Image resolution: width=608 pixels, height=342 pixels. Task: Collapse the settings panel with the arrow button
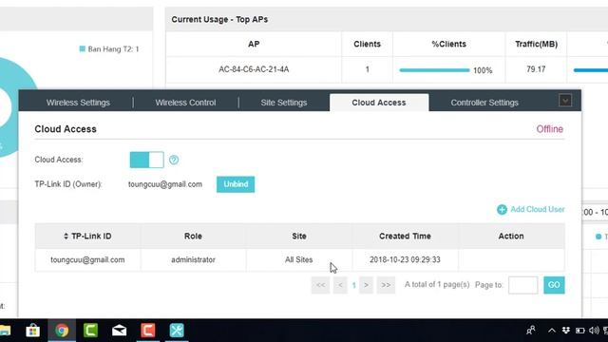tap(565, 101)
